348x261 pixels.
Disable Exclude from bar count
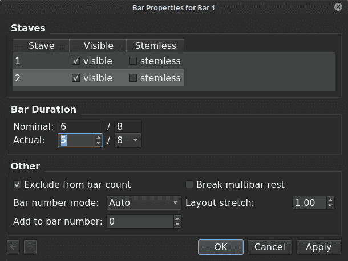tap(18, 185)
